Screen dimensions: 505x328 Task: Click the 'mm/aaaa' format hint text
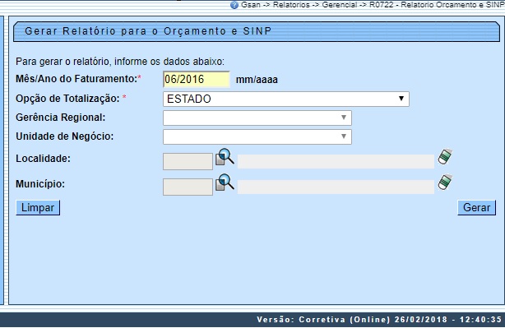(x=257, y=80)
